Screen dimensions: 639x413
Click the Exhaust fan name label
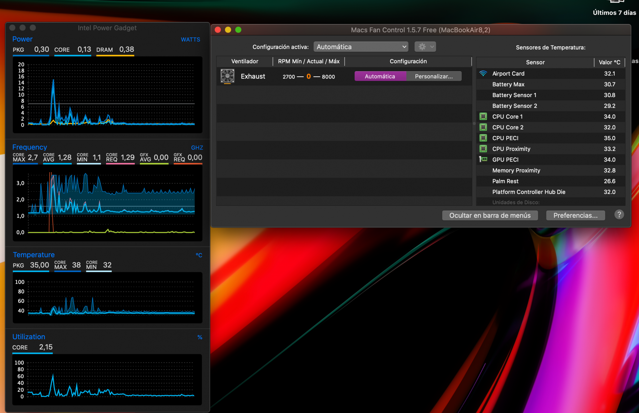pyautogui.click(x=253, y=76)
